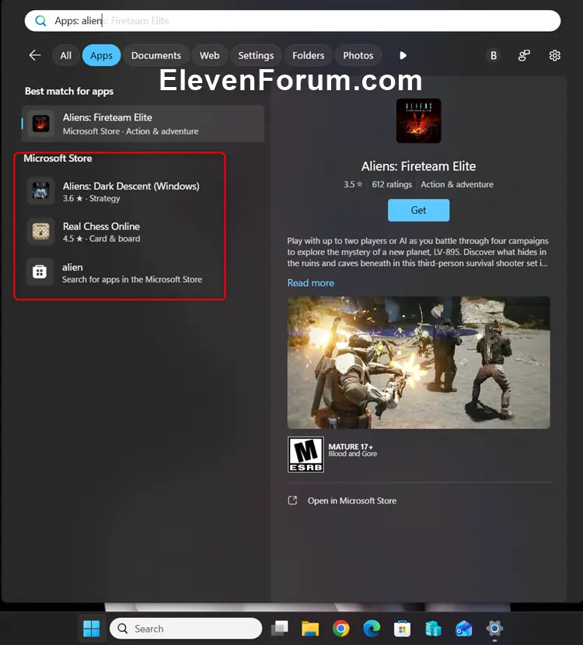Screen dimensions: 583x645
Task: Switch to the Folders filter
Action: (x=308, y=55)
